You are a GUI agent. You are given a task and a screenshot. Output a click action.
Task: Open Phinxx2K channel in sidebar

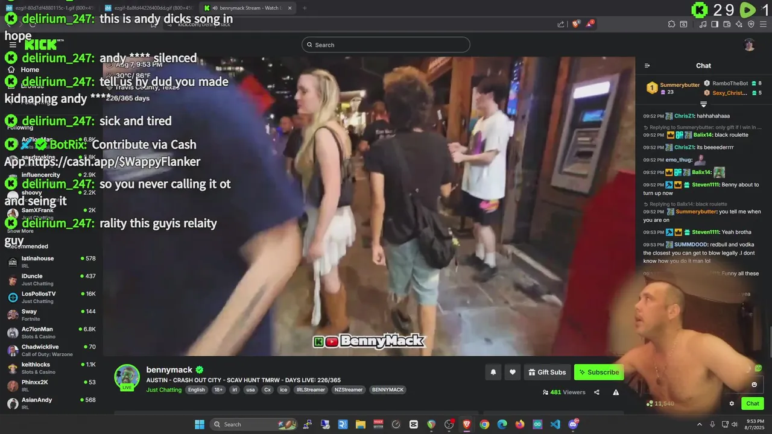pyautogui.click(x=51, y=386)
